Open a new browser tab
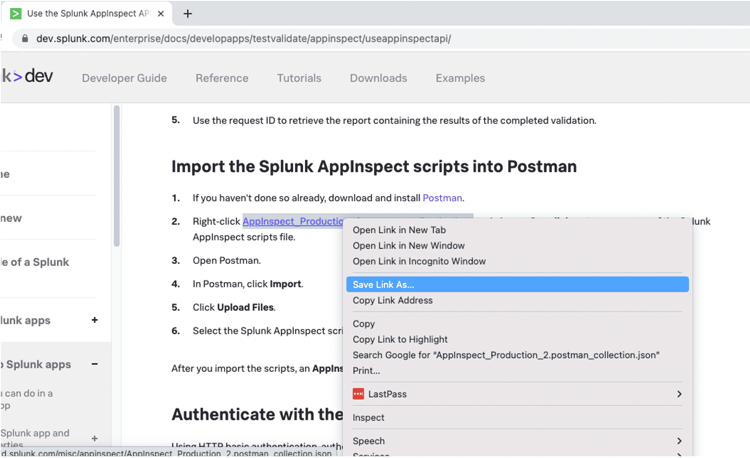 [x=188, y=14]
